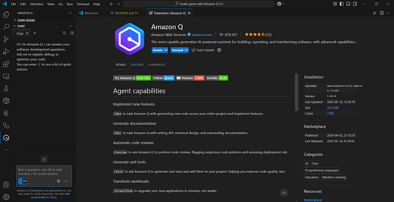View chat history icon
The image size is (394, 202).
(x=64, y=33)
